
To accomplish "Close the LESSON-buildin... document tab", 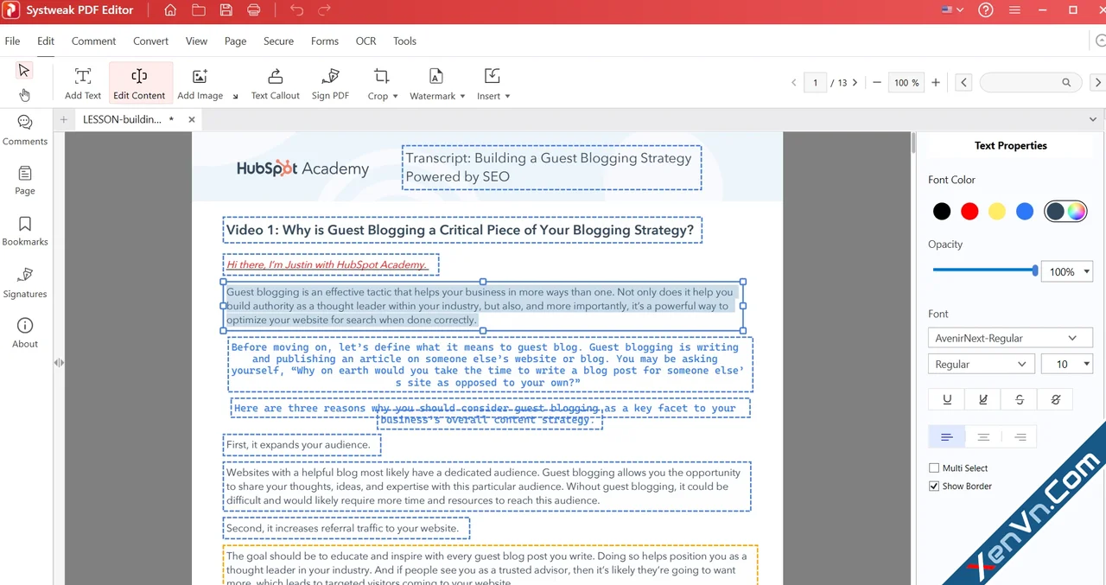I will click(191, 119).
